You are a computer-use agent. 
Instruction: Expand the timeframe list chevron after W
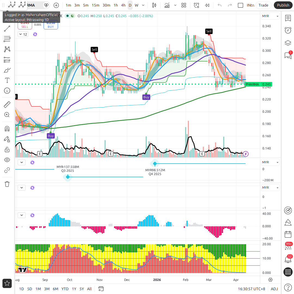coord(143,5)
